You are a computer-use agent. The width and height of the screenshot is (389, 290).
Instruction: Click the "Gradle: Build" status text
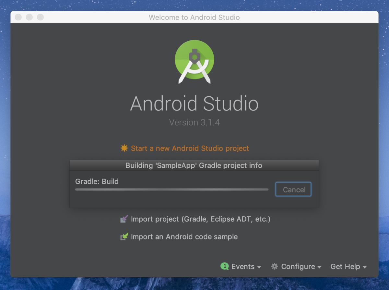pyautogui.click(x=97, y=181)
